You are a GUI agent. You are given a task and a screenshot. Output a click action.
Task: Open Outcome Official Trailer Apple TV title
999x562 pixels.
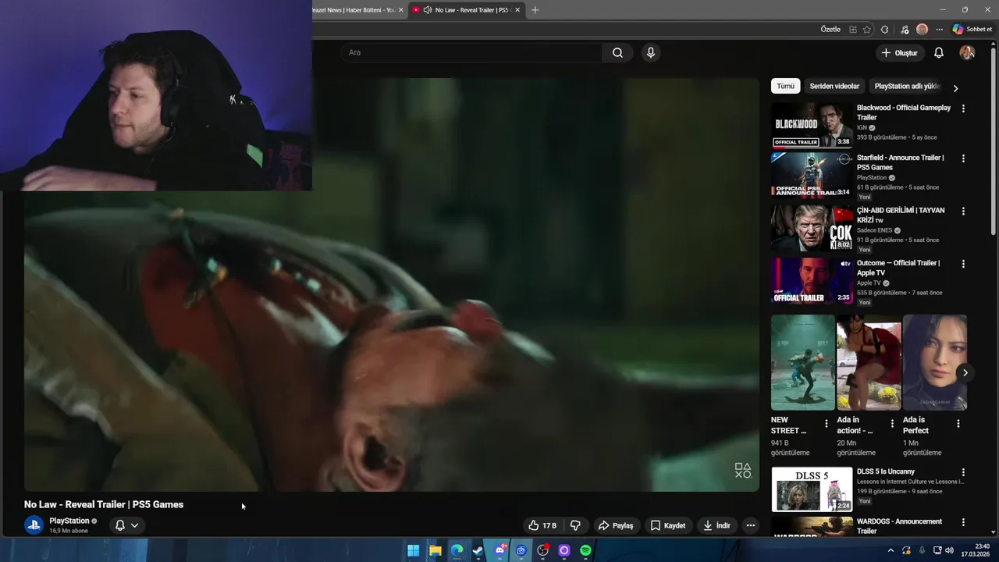tap(898, 268)
